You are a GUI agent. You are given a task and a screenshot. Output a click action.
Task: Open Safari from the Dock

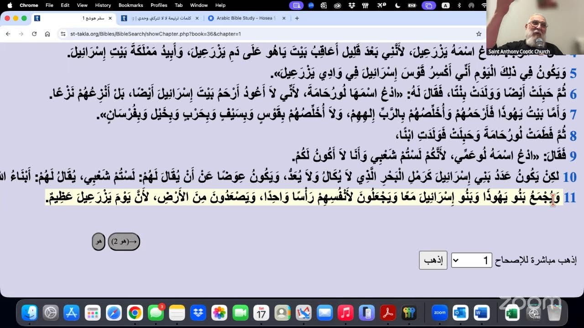click(x=114, y=313)
